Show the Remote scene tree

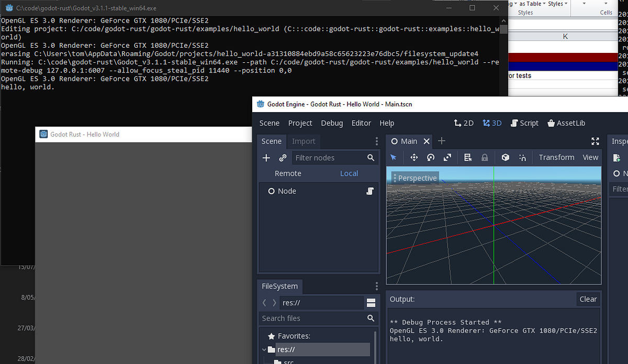point(288,173)
